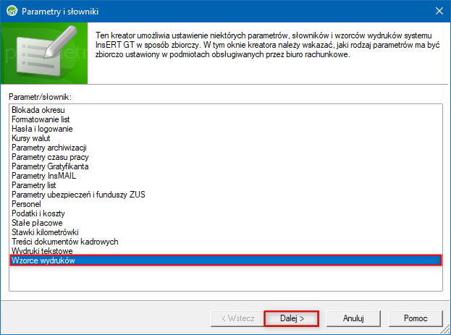Select Formatowanie list entry
The width and height of the screenshot is (451, 335).
226,119
